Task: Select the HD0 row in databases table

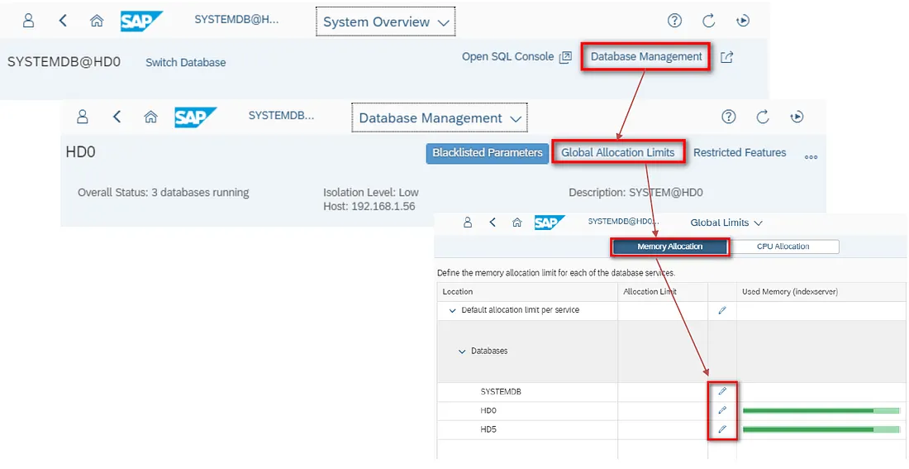Action: tap(672, 411)
